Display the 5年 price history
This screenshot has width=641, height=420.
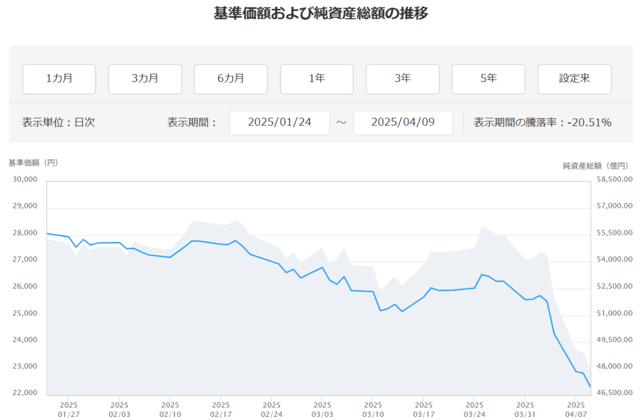pos(488,79)
